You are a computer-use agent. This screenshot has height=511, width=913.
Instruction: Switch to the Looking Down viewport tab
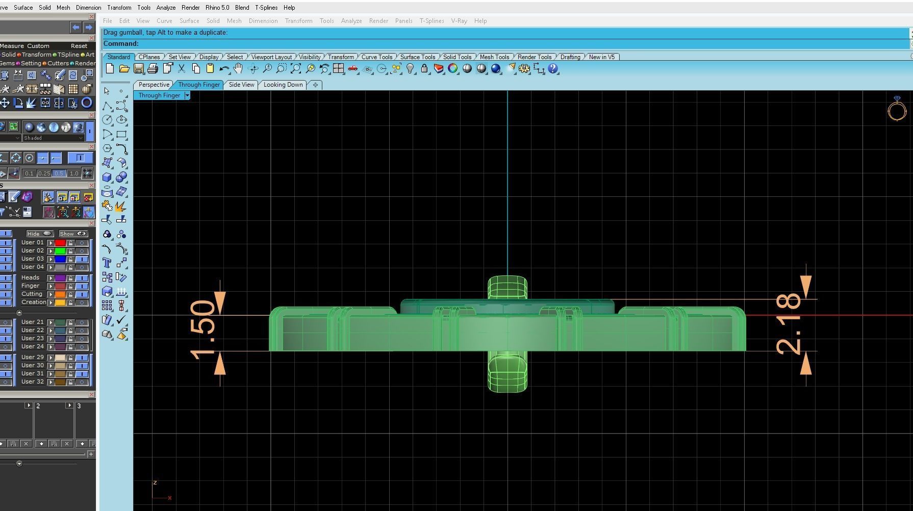click(x=283, y=85)
